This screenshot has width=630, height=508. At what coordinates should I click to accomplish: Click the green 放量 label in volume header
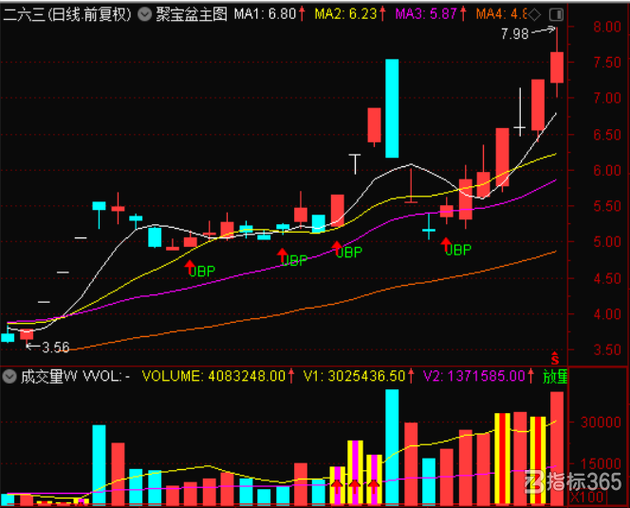pyautogui.click(x=555, y=377)
